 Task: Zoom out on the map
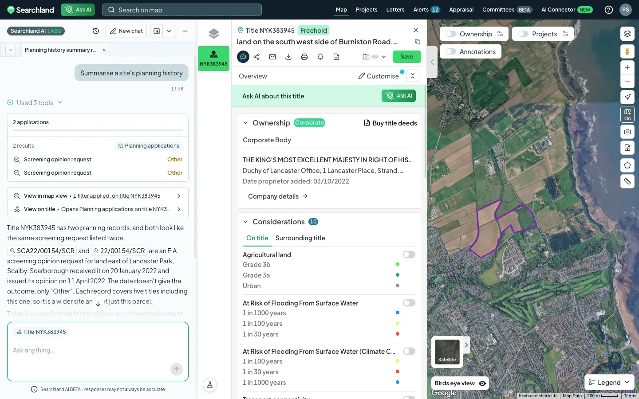[x=627, y=81]
